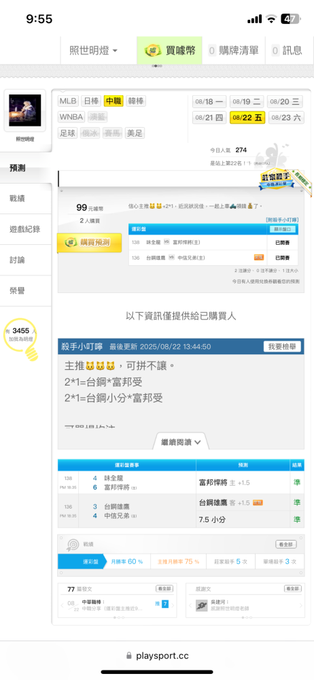The height and width of the screenshot is (680, 314).
Task: Click 看全部 in 77 篇發文 panel
Action: [164, 588]
